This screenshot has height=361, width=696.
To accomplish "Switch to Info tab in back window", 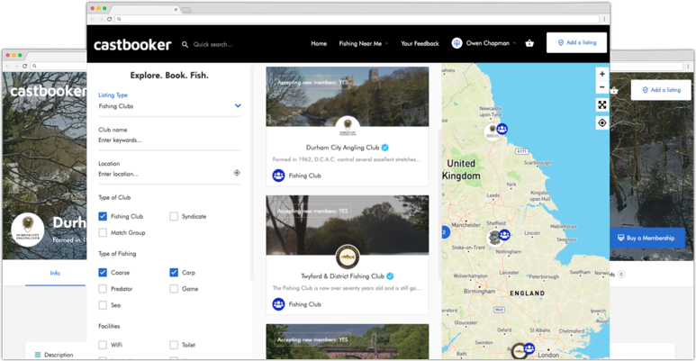I will (x=55, y=273).
